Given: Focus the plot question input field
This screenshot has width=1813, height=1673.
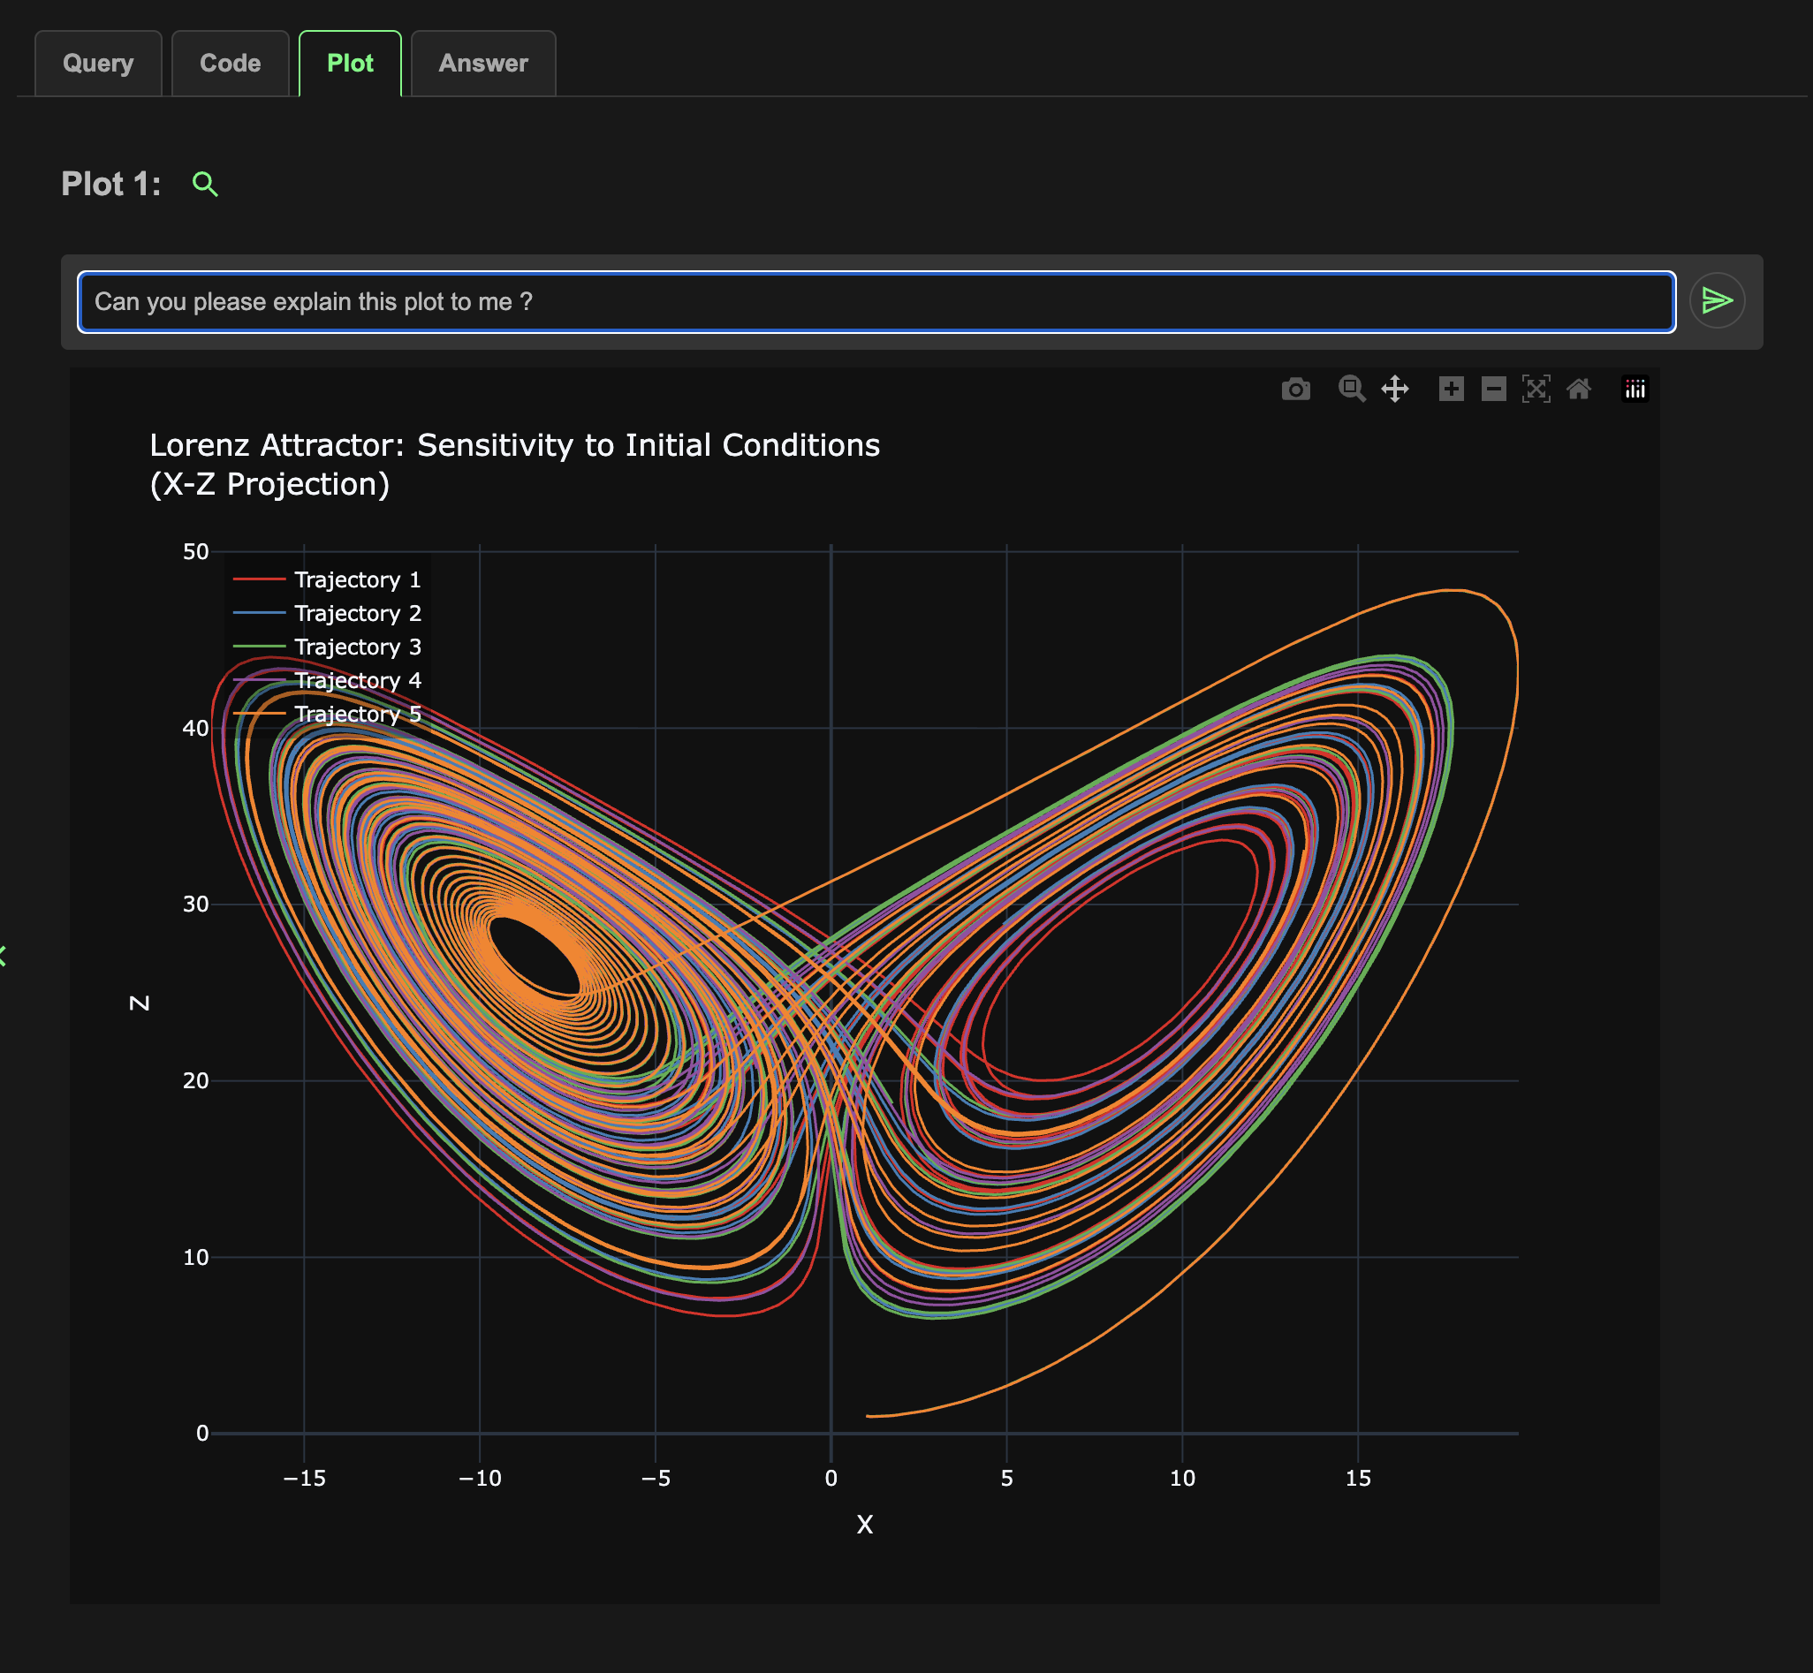Looking at the screenshot, I should point(876,301).
